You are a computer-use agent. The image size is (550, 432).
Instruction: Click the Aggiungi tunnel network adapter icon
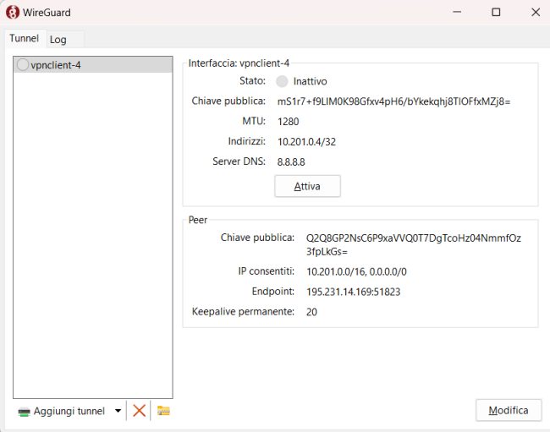[x=24, y=412]
